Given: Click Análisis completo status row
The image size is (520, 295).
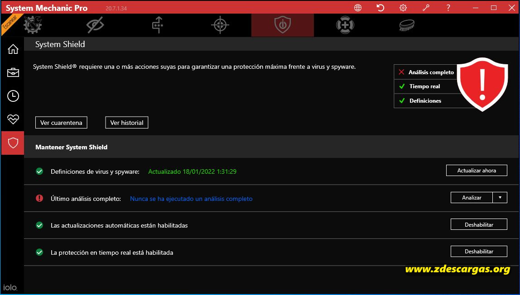Looking at the screenshot, I should 426,72.
